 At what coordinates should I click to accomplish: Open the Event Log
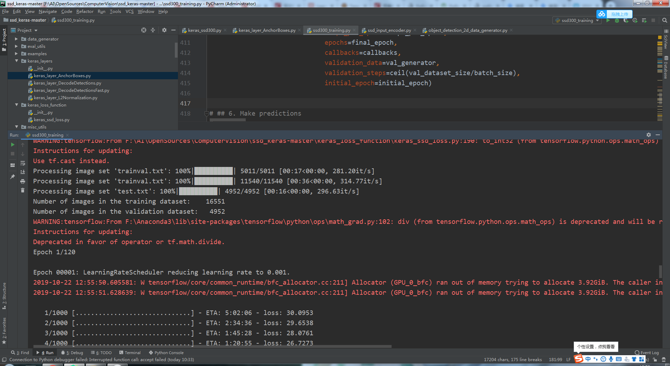(x=647, y=353)
